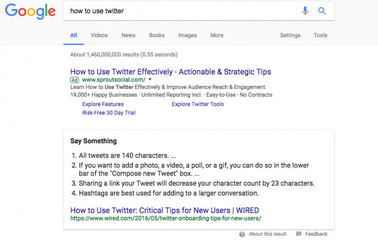
Task: Open the Google logo homepage
Action: point(30,12)
